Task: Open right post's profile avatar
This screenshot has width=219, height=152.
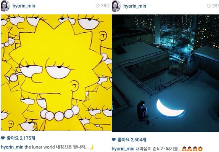Action: pos(116,6)
